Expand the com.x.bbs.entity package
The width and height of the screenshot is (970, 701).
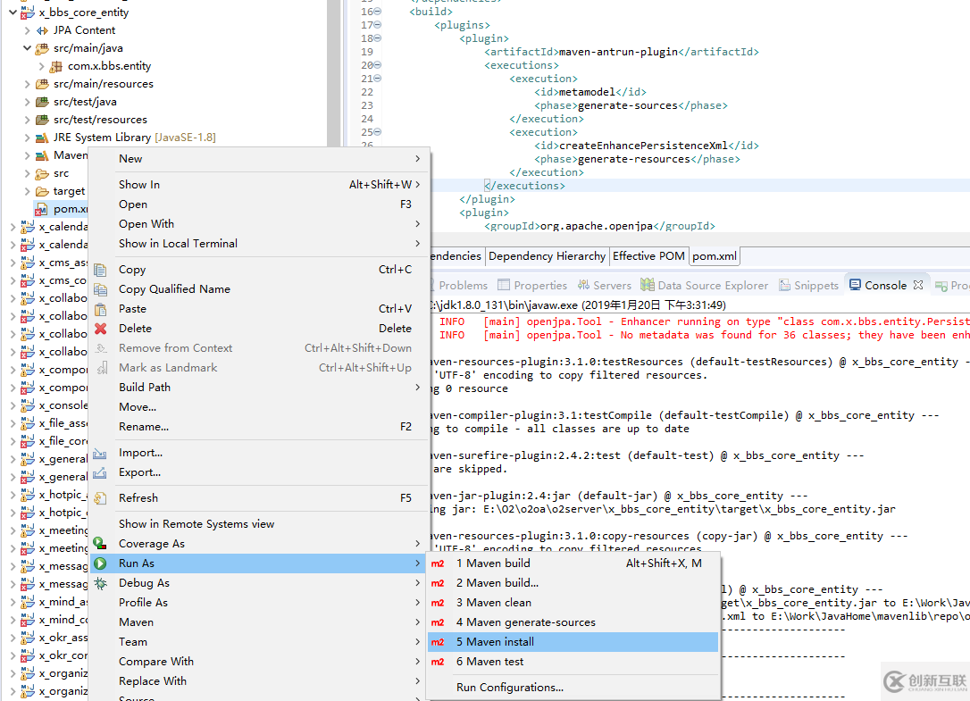(x=41, y=66)
